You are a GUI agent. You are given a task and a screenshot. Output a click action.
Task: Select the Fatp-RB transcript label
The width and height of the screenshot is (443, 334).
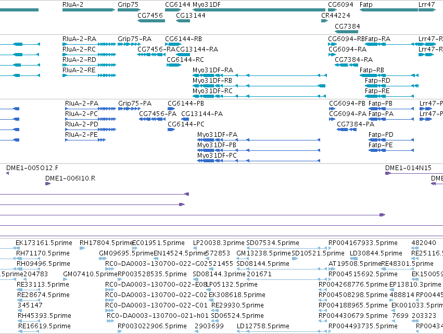coord(372,70)
